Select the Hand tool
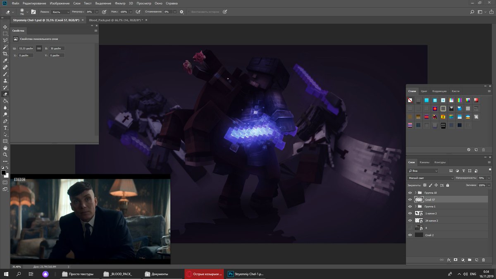496x279 pixels. pyautogui.click(x=5, y=148)
